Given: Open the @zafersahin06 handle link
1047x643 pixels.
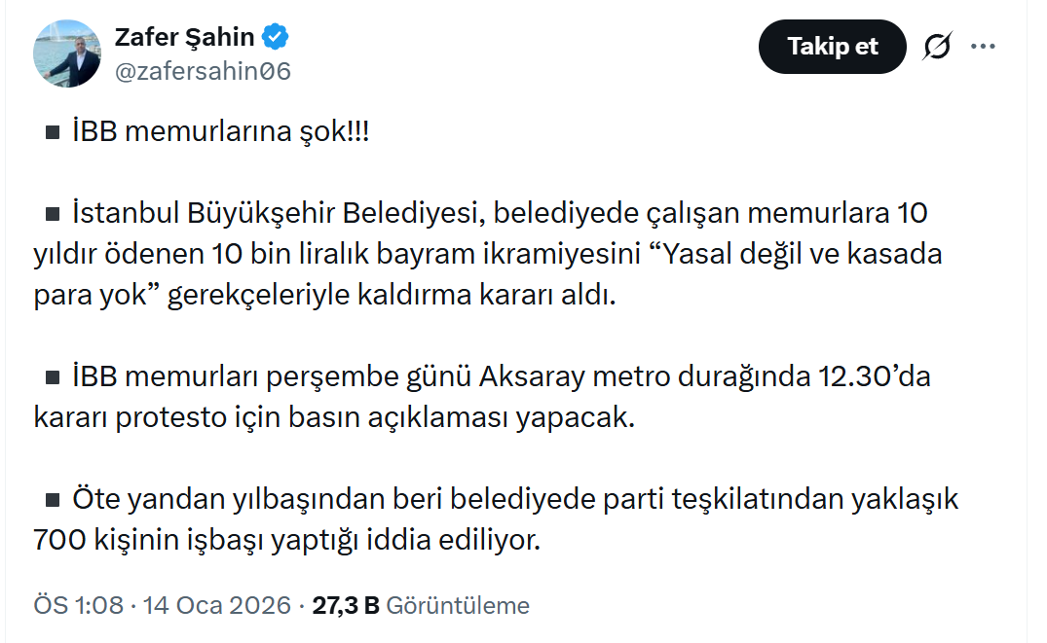Looking at the screenshot, I should [203, 71].
